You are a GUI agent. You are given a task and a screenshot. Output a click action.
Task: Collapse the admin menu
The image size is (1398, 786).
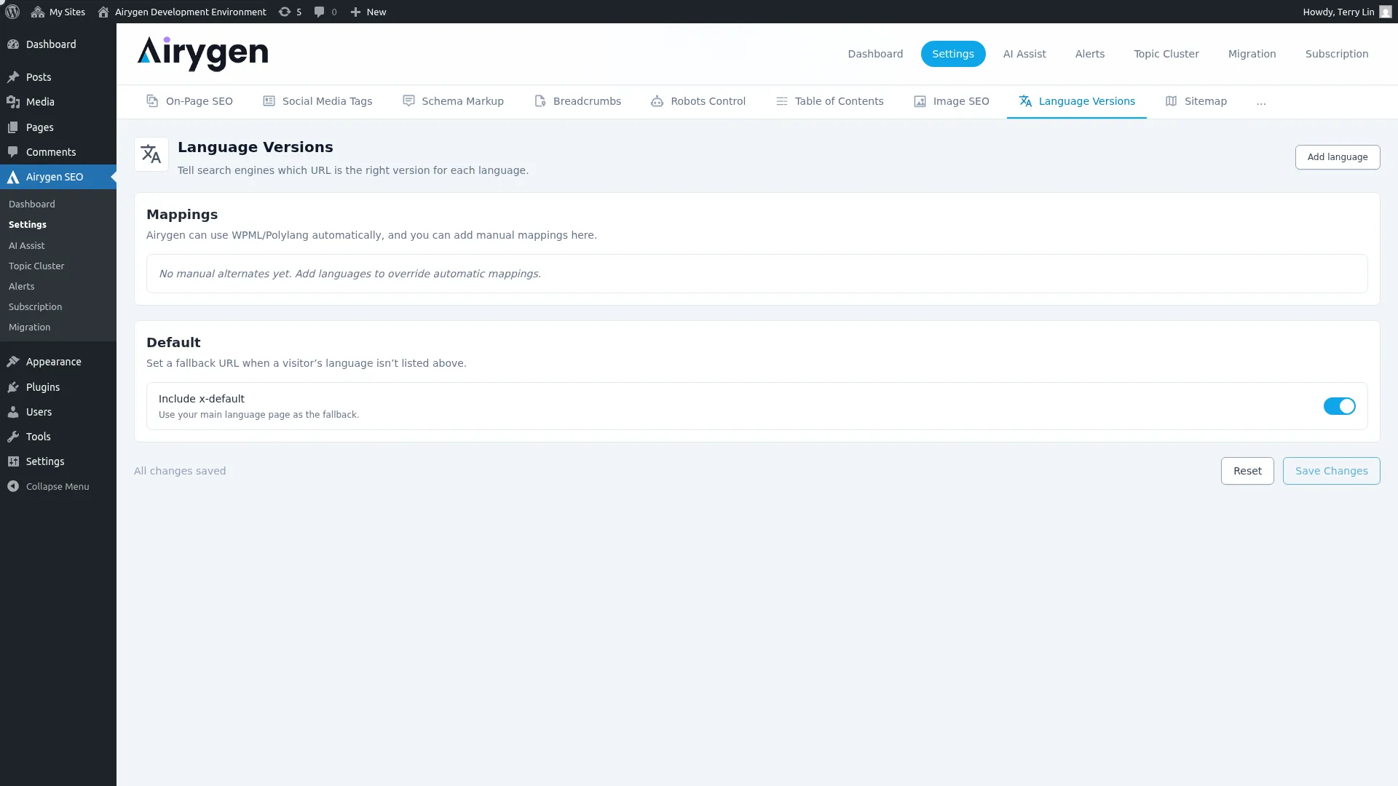48,486
